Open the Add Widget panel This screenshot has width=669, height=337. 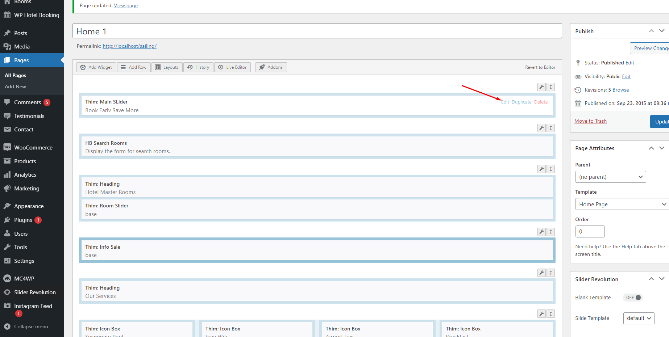96,67
